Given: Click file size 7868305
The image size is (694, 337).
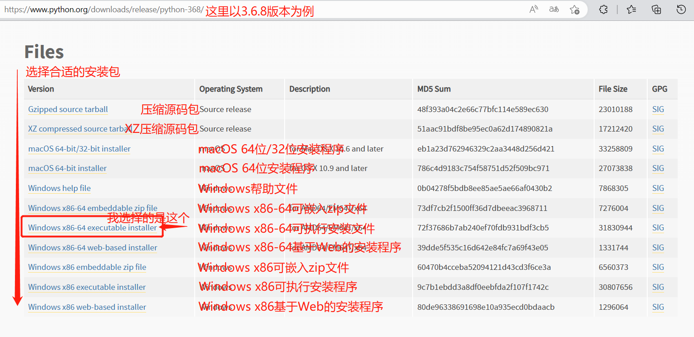Looking at the screenshot, I should point(614,188).
